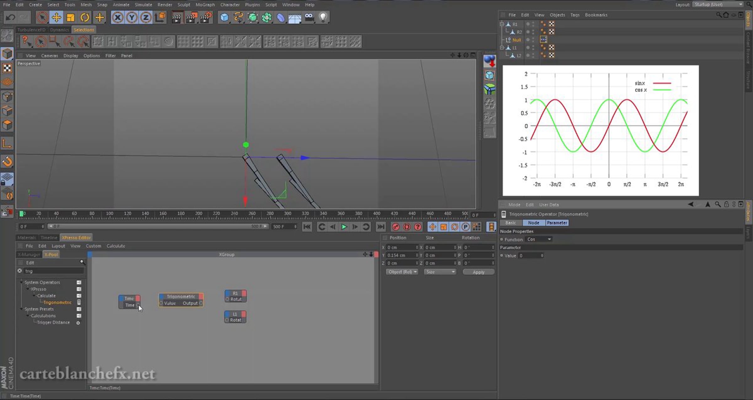Image resolution: width=753 pixels, height=400 pixels.
Task: Select the Trigonometric node in X-Pool
Action: 57,302
